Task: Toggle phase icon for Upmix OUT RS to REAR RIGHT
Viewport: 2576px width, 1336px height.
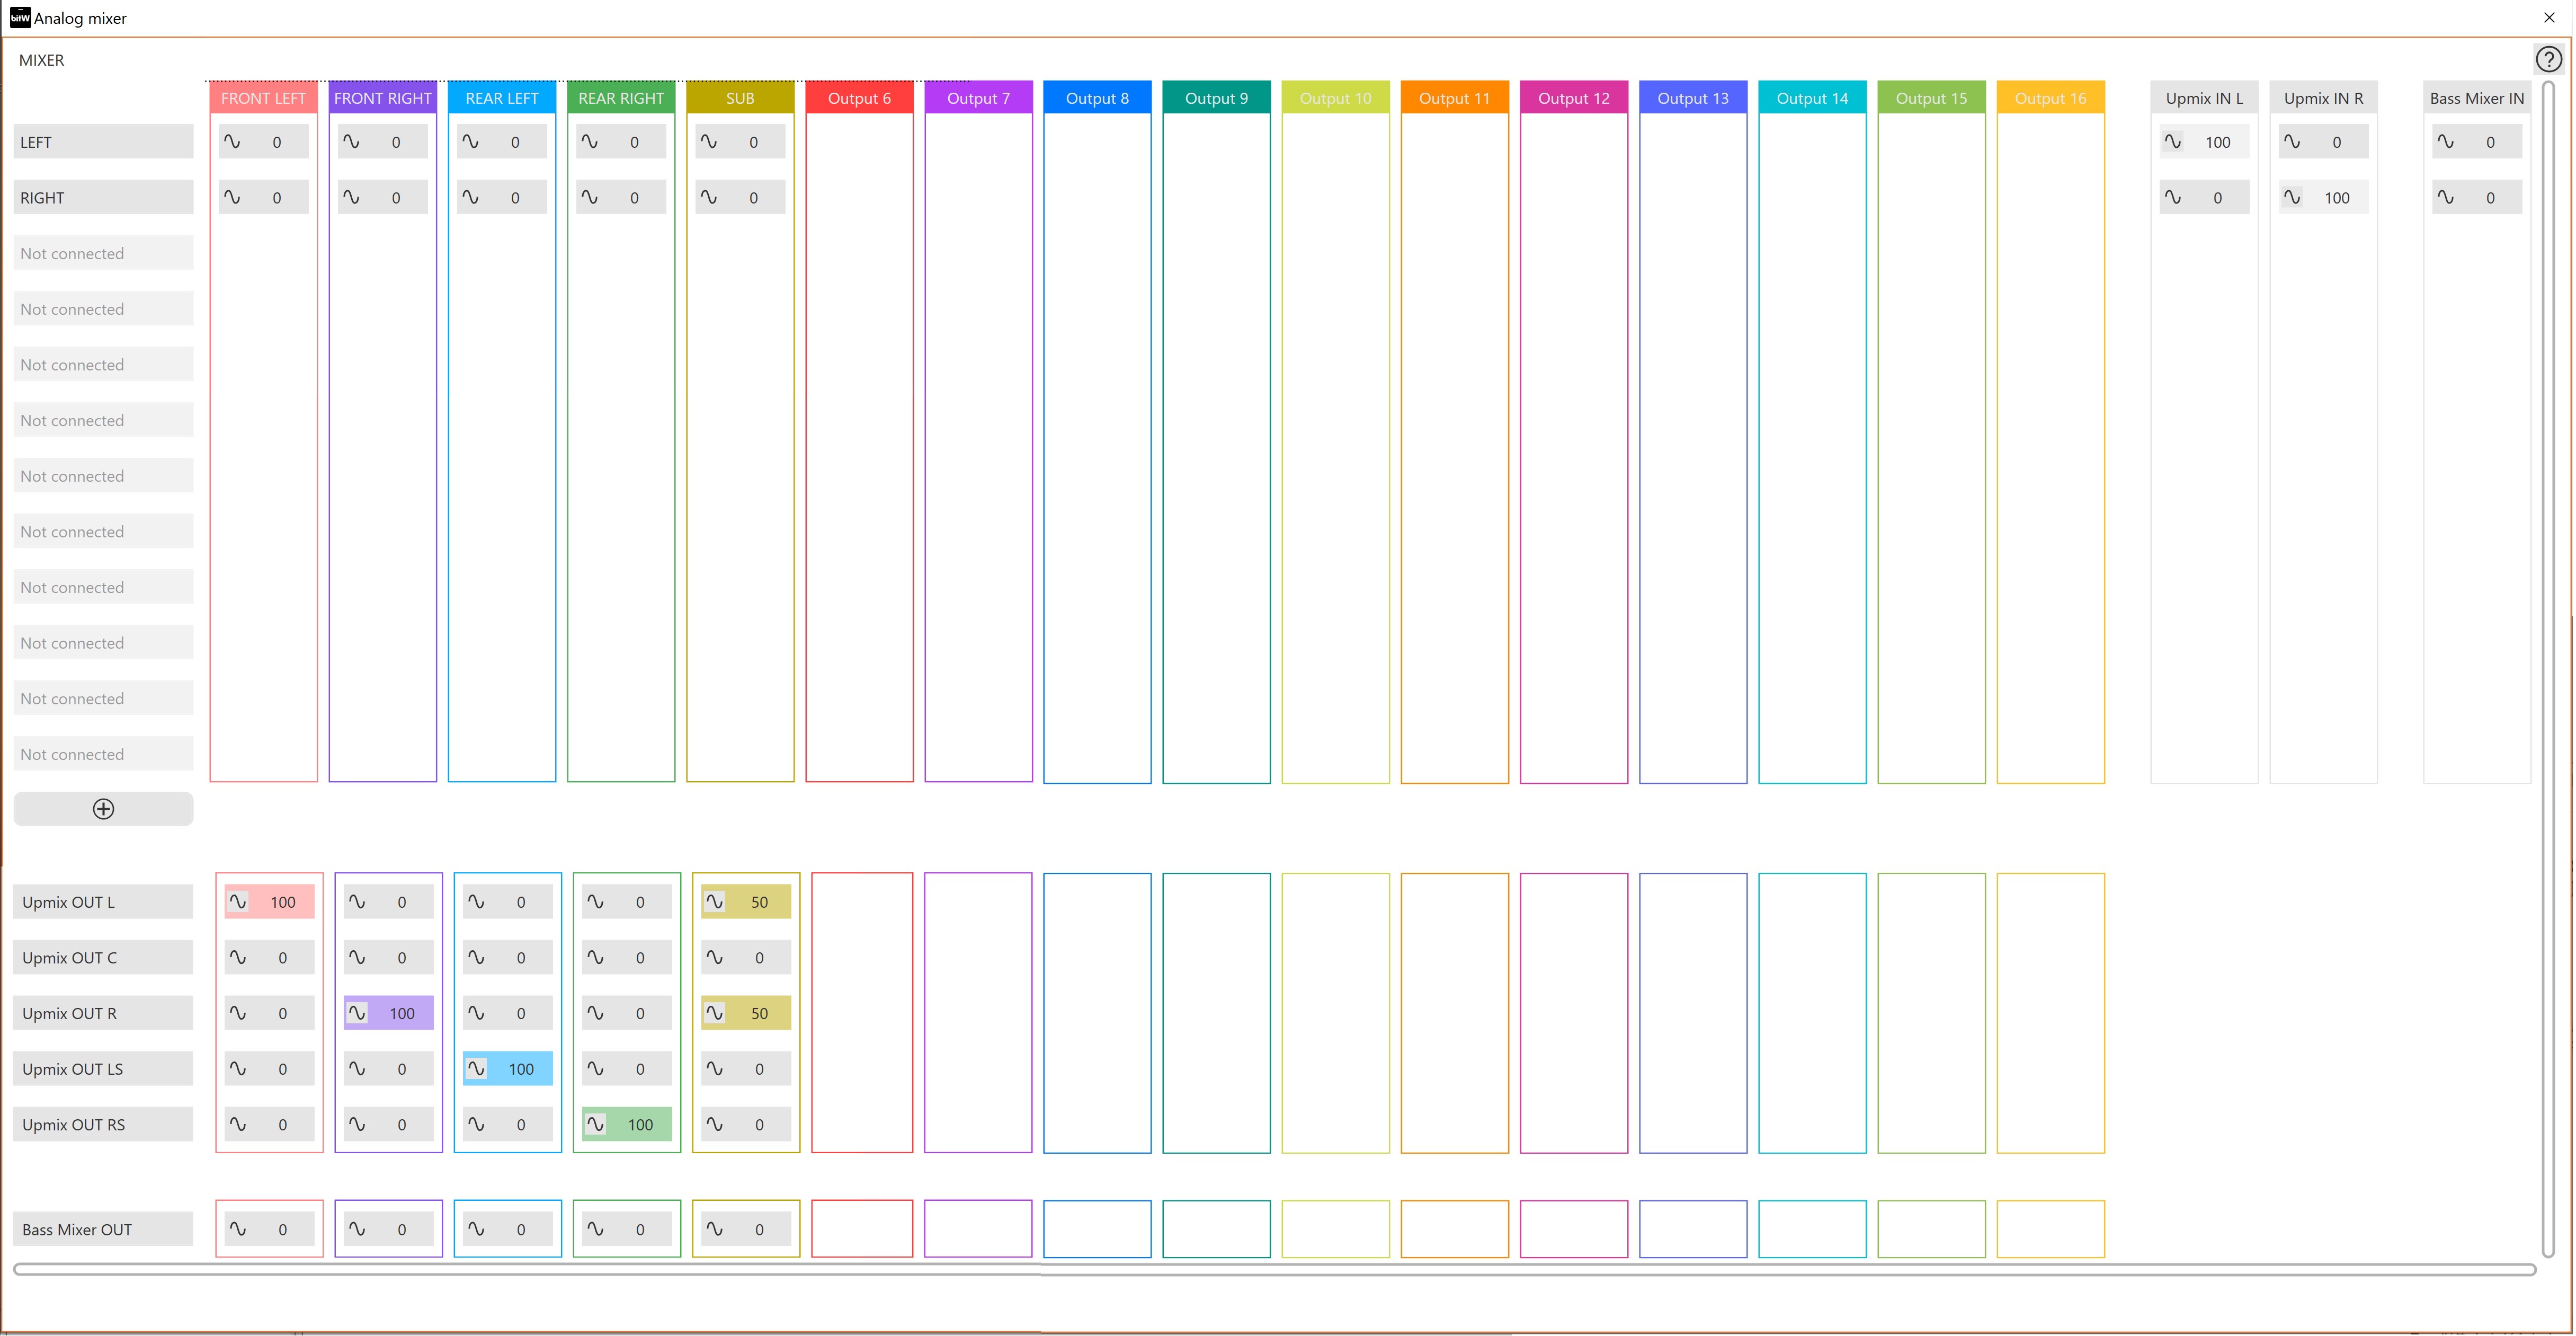Action: [x=595, y=1124]
